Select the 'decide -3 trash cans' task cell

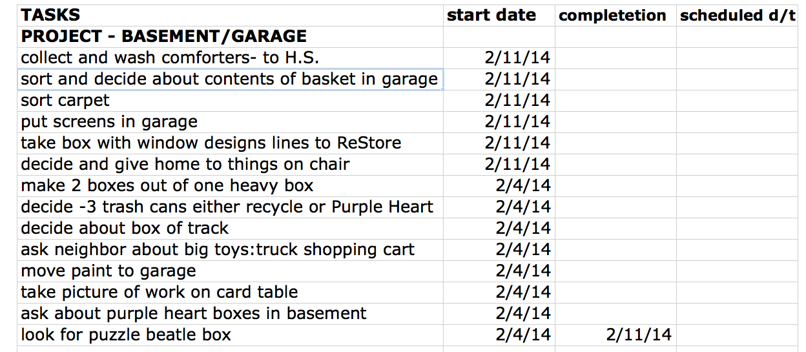click(231, 207)
